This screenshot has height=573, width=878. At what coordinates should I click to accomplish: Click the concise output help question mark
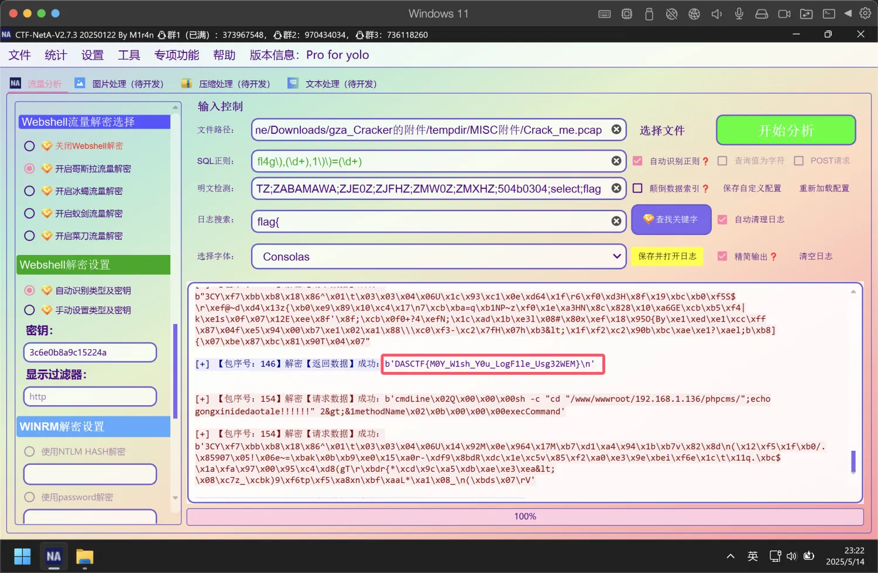[774, 257]
